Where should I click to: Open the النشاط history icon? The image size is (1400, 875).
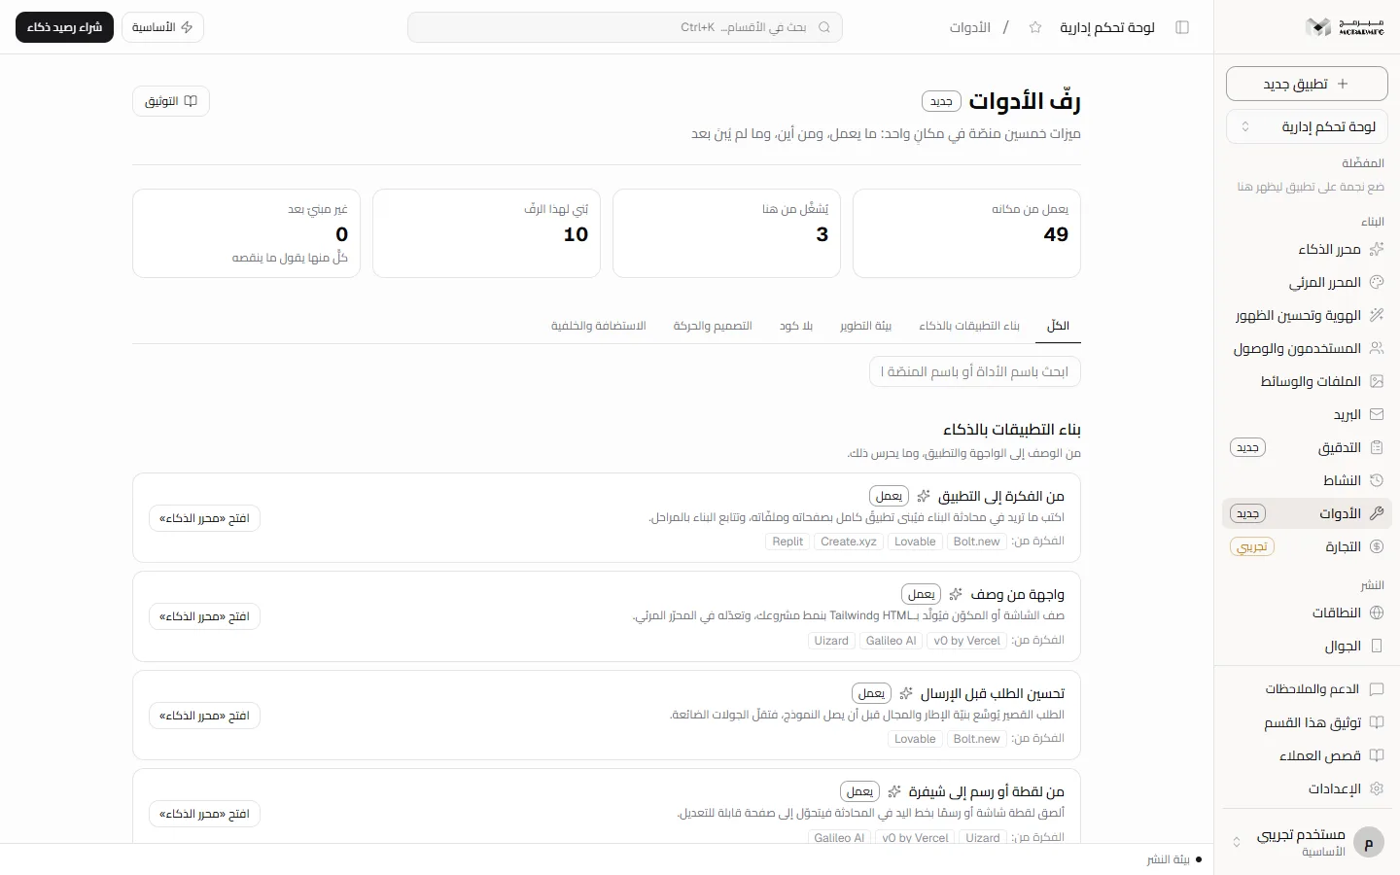click(x=1377, y=480)
